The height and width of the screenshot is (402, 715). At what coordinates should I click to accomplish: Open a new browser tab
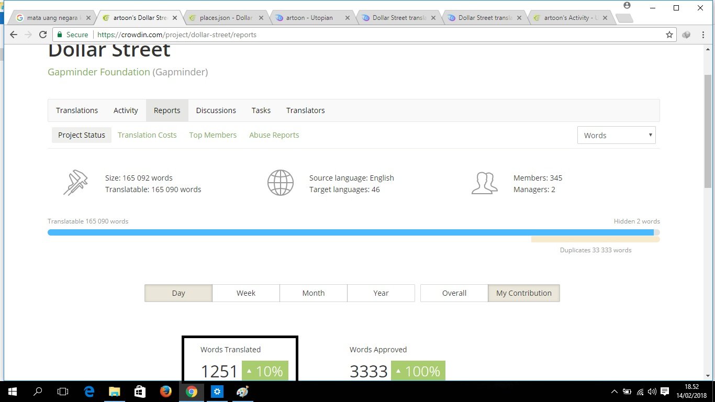[x=624, y=18]
